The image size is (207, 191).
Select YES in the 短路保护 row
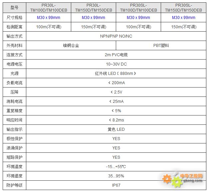116,157
